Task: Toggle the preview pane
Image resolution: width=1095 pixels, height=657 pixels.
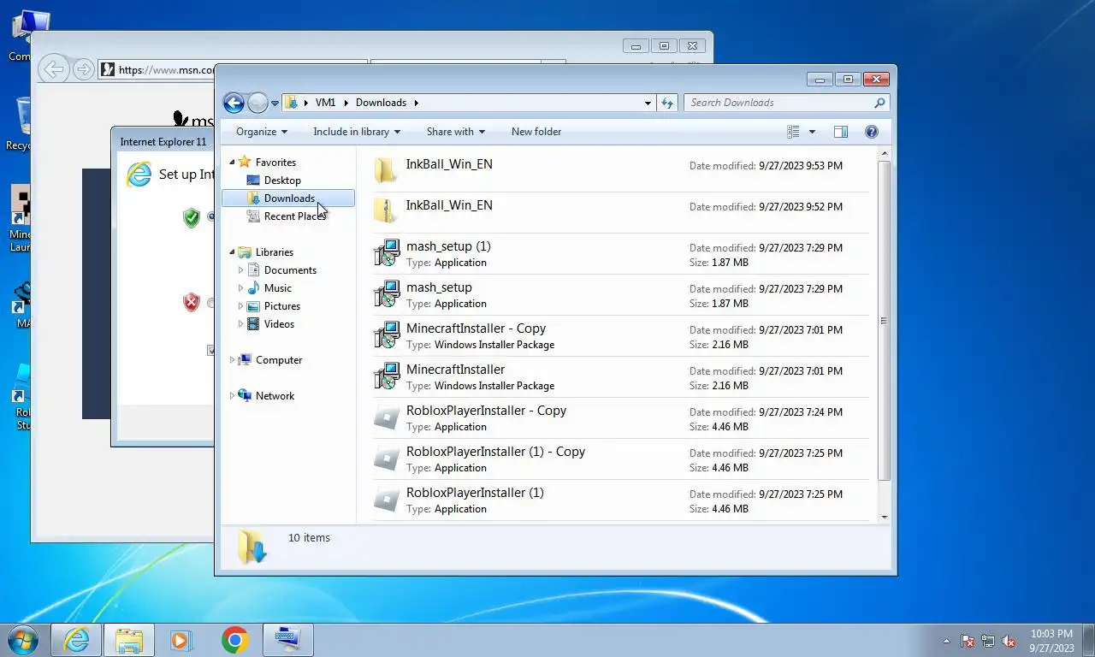Action: pos(841,132)
